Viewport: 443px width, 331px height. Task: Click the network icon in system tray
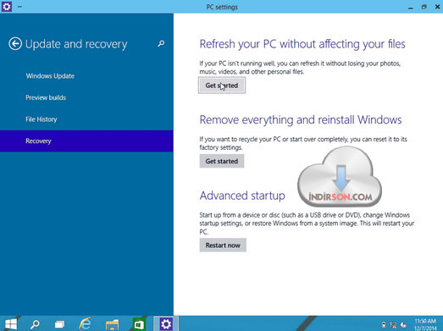[x=393, y=325]
